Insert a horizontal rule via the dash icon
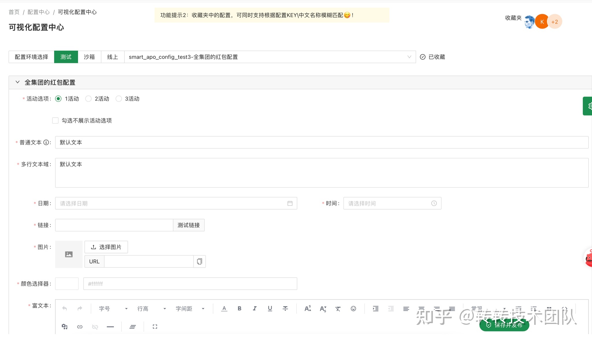The height and width of the screenshot is (341, 592). click(x=110, y=327)
